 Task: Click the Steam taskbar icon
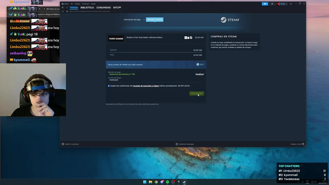[x=184, y=182]
